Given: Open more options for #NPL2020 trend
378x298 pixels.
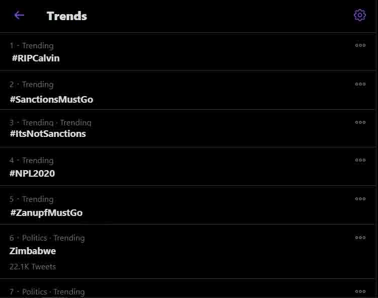Looking at the screenshot, I should [360, 160].
